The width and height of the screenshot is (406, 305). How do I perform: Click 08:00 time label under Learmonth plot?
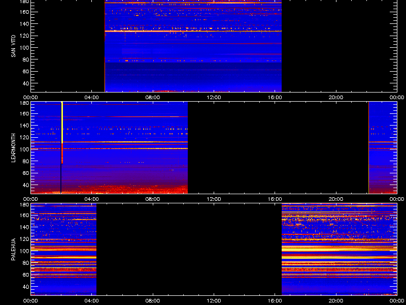point(153,199)
